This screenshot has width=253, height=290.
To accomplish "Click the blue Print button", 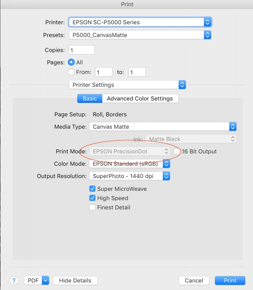I will click(x=230, y=280).
